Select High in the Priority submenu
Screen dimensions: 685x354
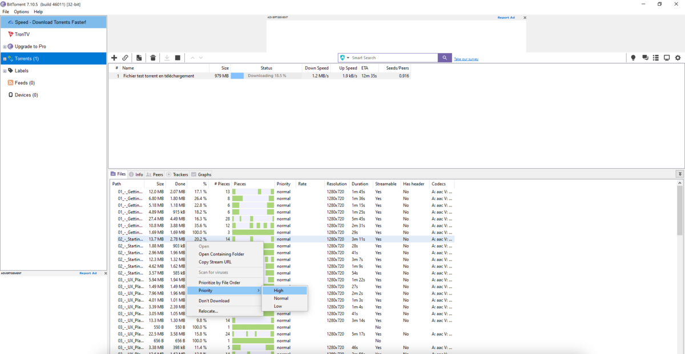point(279,290)
